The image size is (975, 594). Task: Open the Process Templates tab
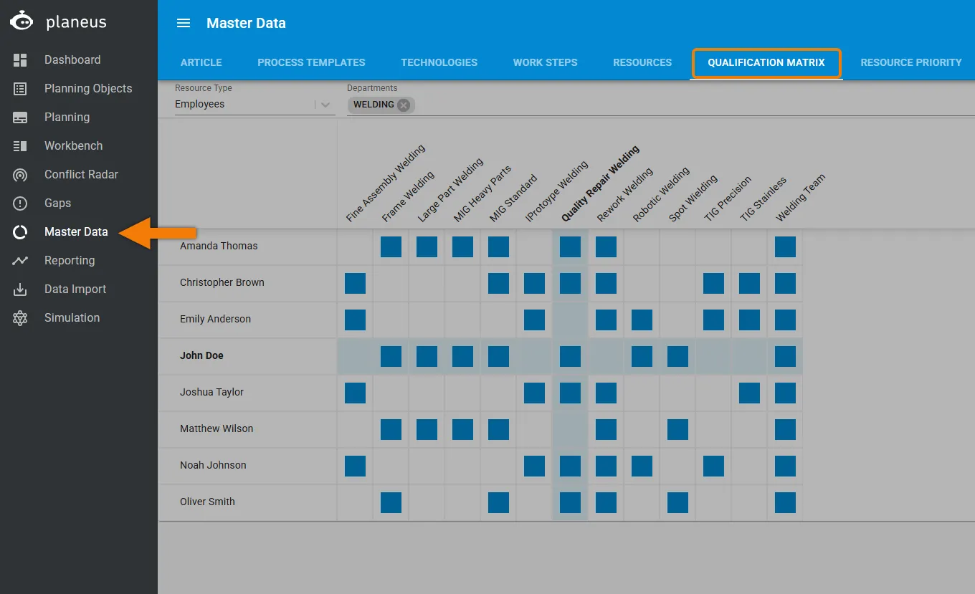[311, 62]
